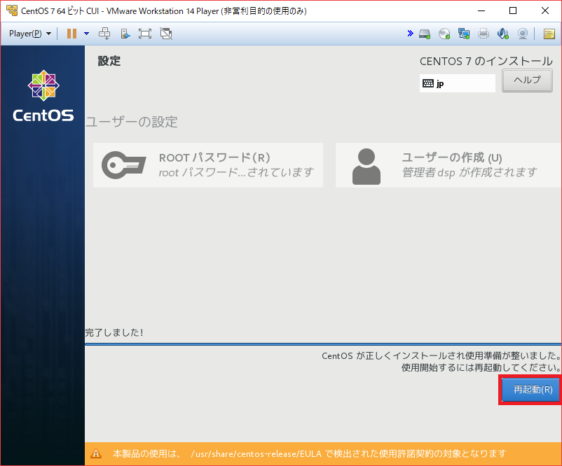Click the Send Ctrl+Alt+Del icon
The image size is (562, 466).
click(x=104, y=34)
